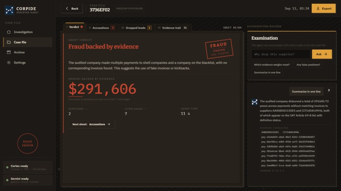
Task: Click the Gemini ready status label
Action: (x=19, y=179)
